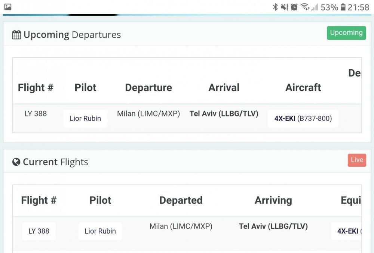Click the red Live badge
This screenshot has width=374, height=253.
point(357,160)
